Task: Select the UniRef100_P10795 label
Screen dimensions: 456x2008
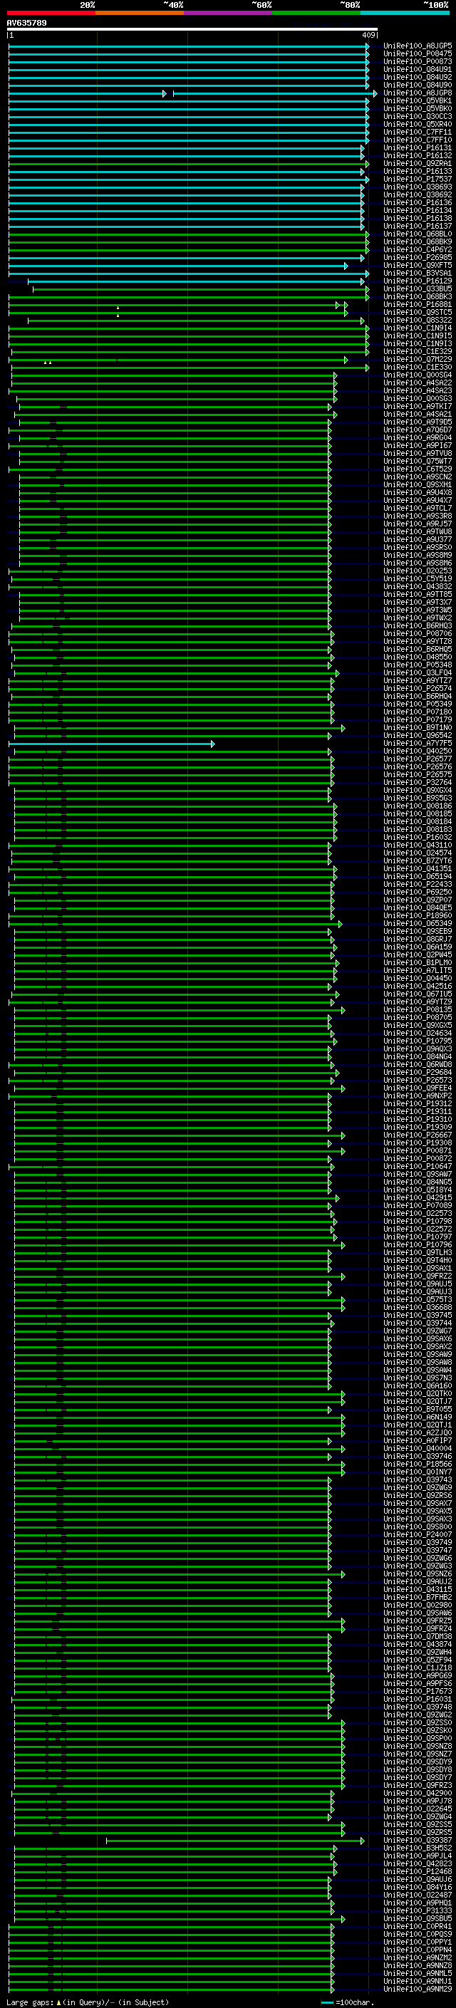Action: pos(418,1041)
